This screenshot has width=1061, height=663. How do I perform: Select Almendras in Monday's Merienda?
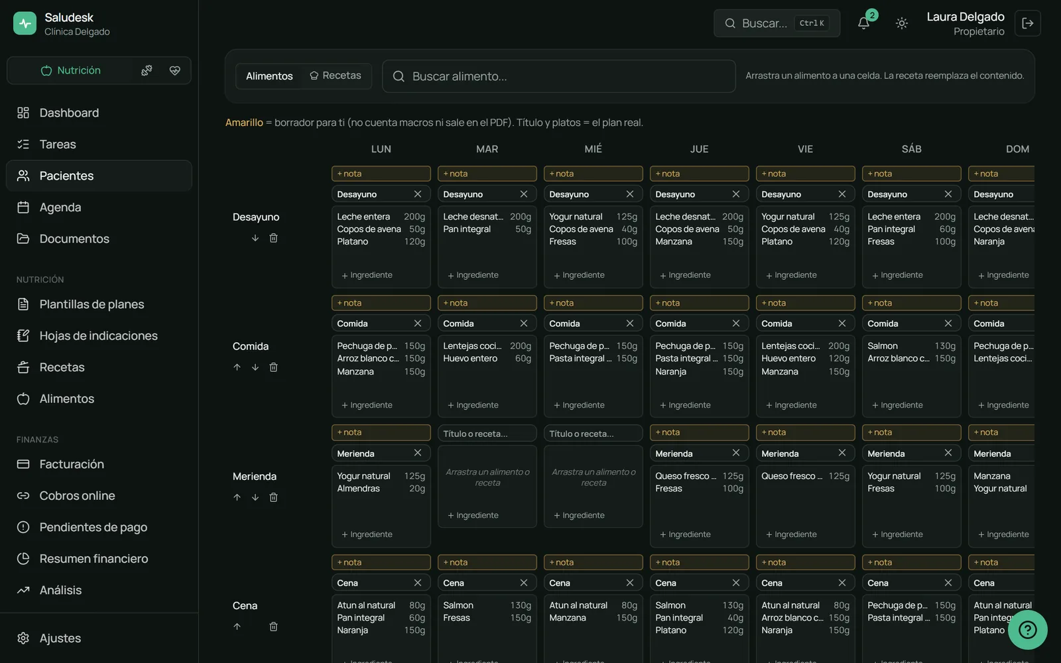pyautogui.click(x=359, y=489)
